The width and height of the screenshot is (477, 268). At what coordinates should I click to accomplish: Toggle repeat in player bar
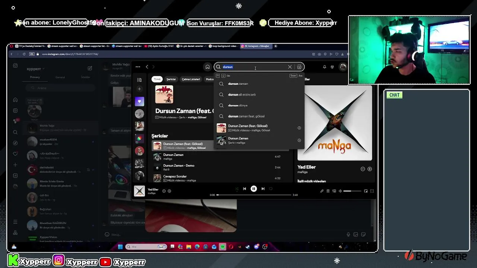pyautogui.click(x=271, y=189)
